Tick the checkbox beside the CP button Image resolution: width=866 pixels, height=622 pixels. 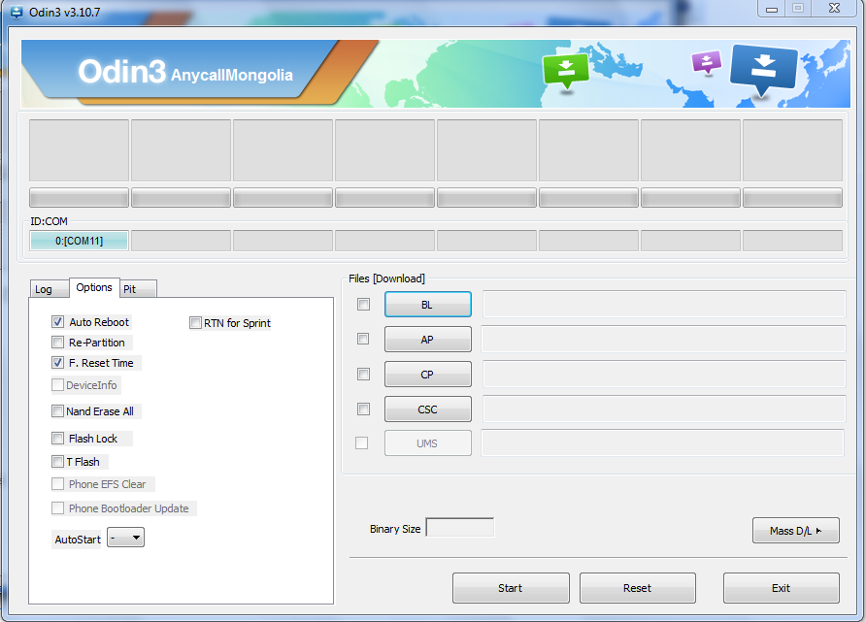tap(363, 375)
